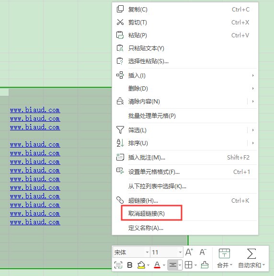Open the borders dropdown arrow

[x=195, y=265]
